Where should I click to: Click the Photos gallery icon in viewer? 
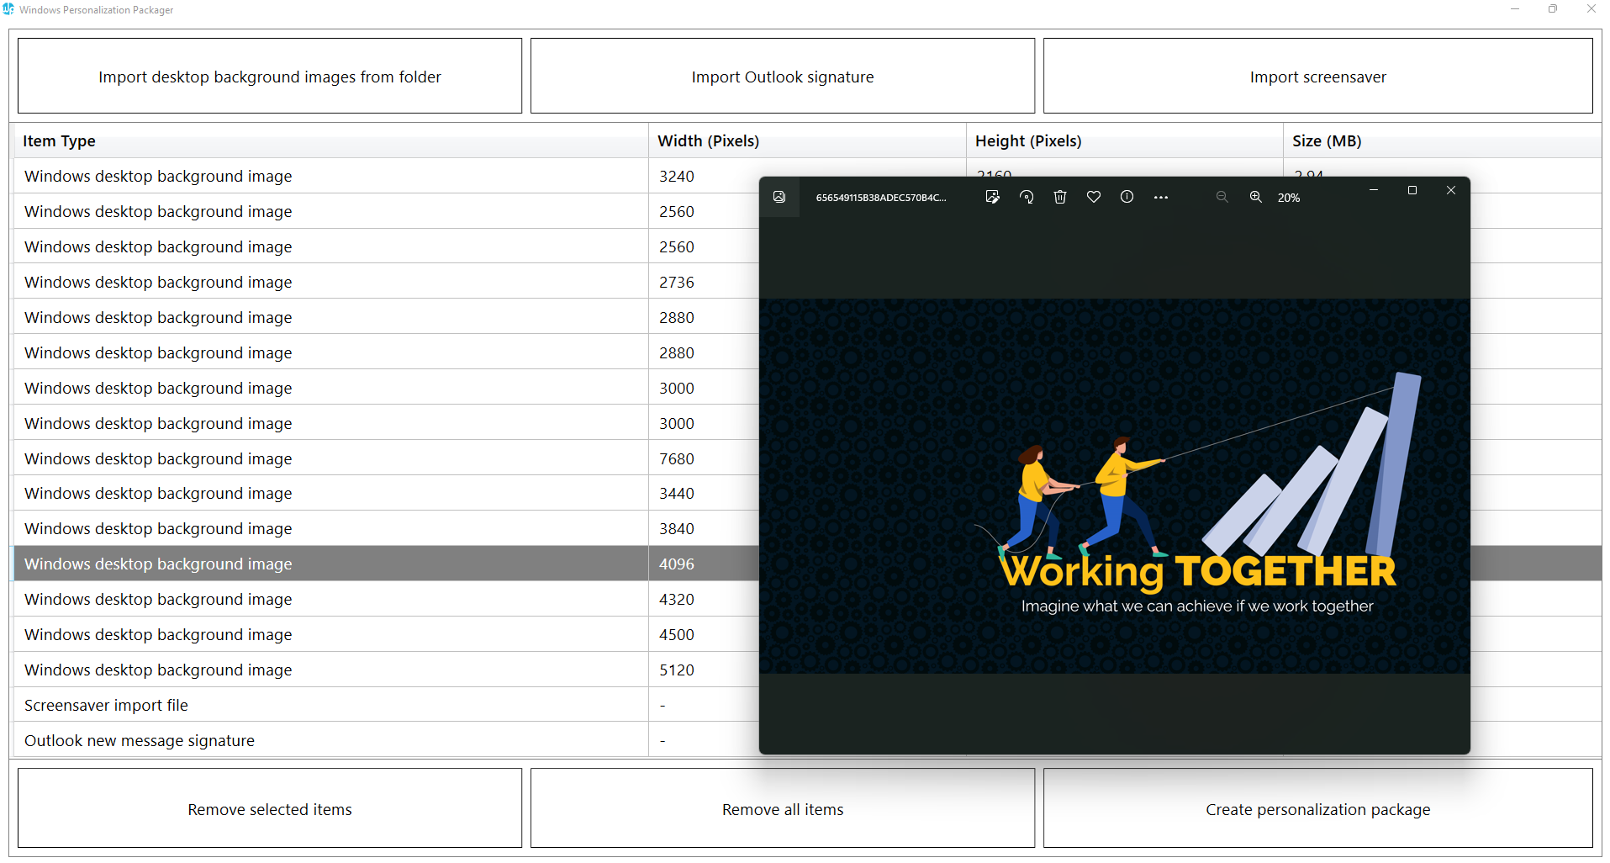pyautogui.click(x=779, y=197)
